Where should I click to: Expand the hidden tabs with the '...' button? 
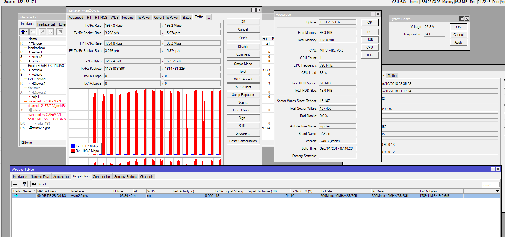click(209, 18)
